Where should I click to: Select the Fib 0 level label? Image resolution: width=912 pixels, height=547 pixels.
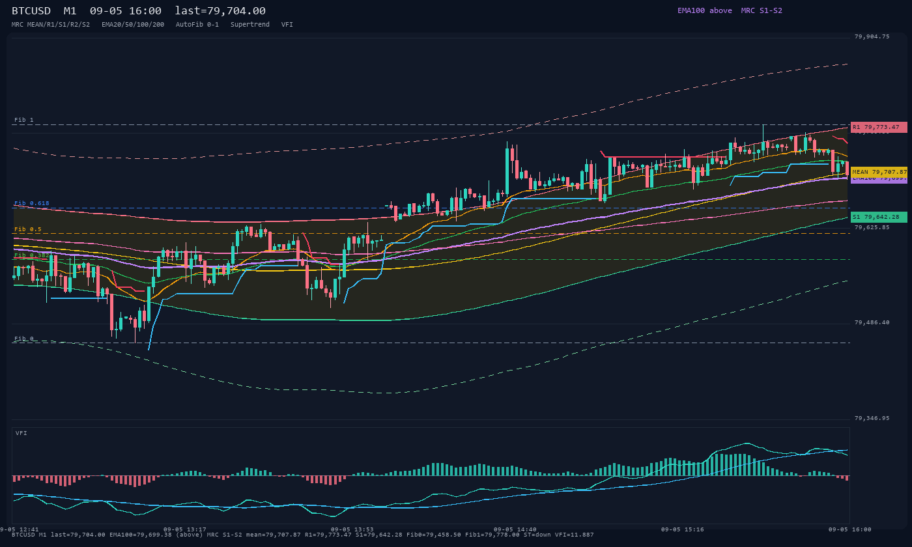pos(24,339)
